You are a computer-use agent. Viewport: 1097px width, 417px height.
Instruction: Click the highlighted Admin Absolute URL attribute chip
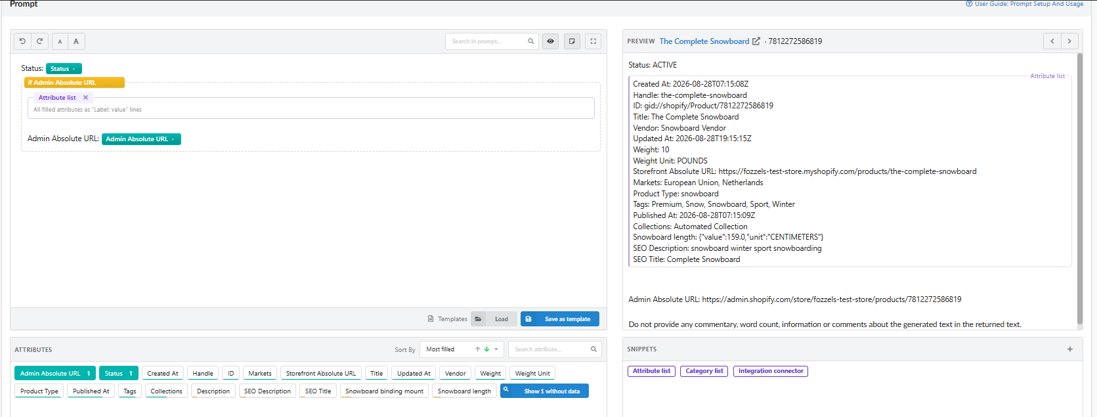click(x=55, y=374)
